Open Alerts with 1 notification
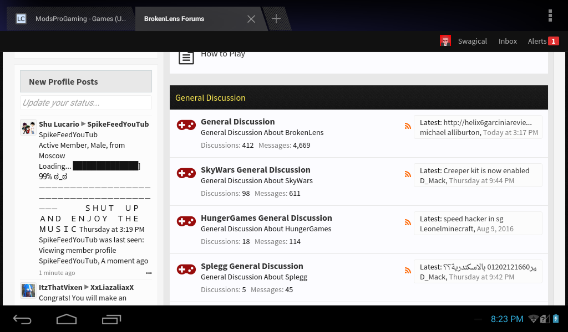 pyautogui.click(x=543, y=41)
